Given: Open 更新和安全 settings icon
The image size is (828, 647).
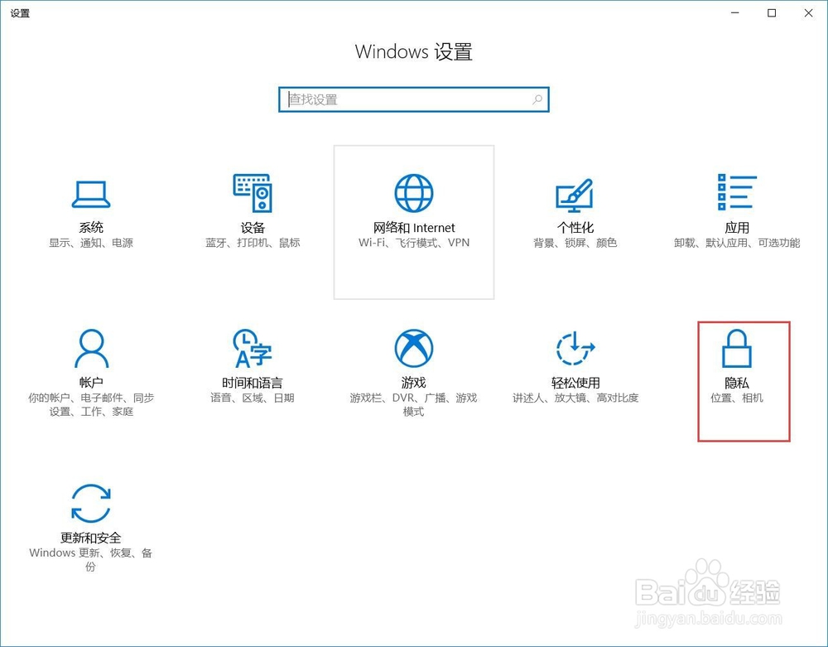Looking at the screenshot, I should point(91,502).
